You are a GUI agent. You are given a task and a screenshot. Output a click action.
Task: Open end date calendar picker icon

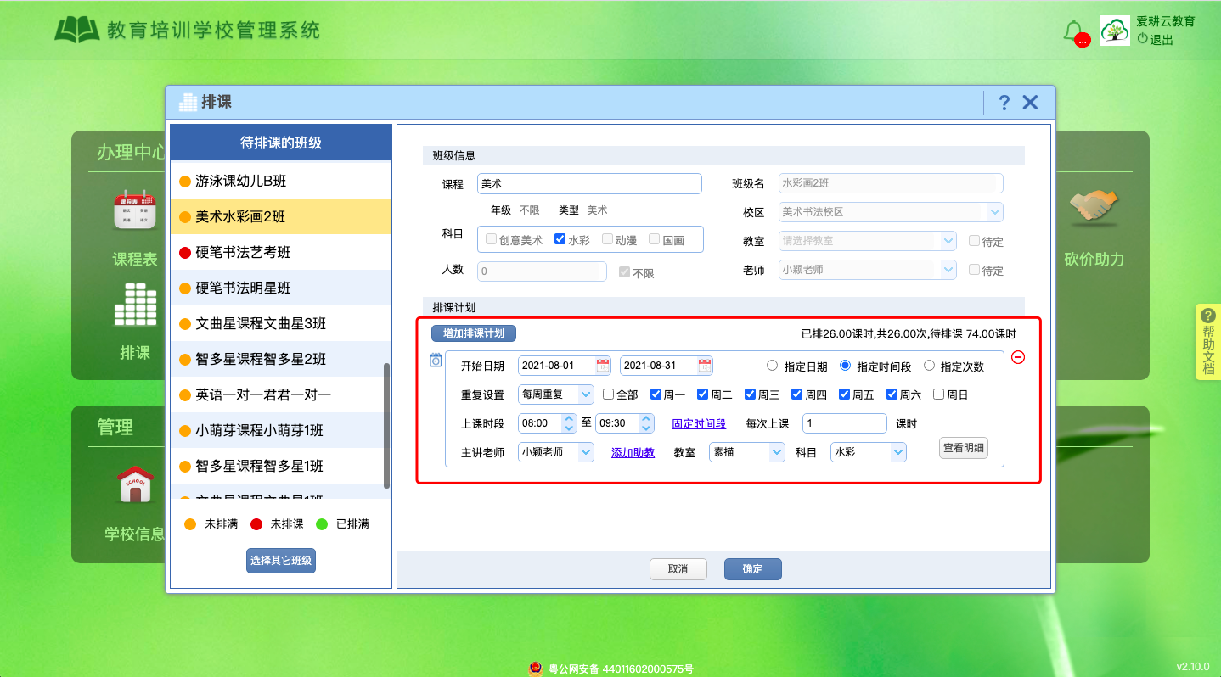pos(705,365)
